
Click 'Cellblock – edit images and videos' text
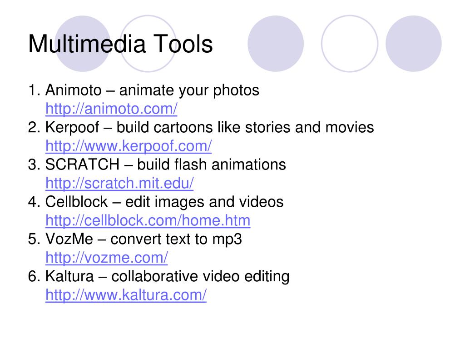coord(164,202)
